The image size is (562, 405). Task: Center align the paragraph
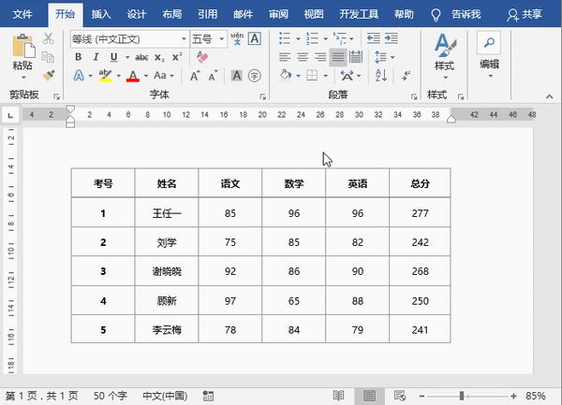(303, 57)
